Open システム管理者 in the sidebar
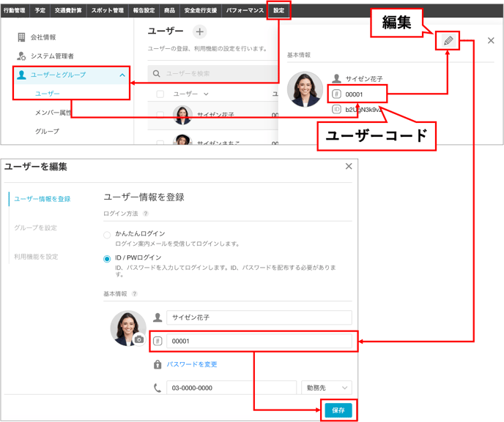This screenshot has width=504, height=422. point(52,56)
